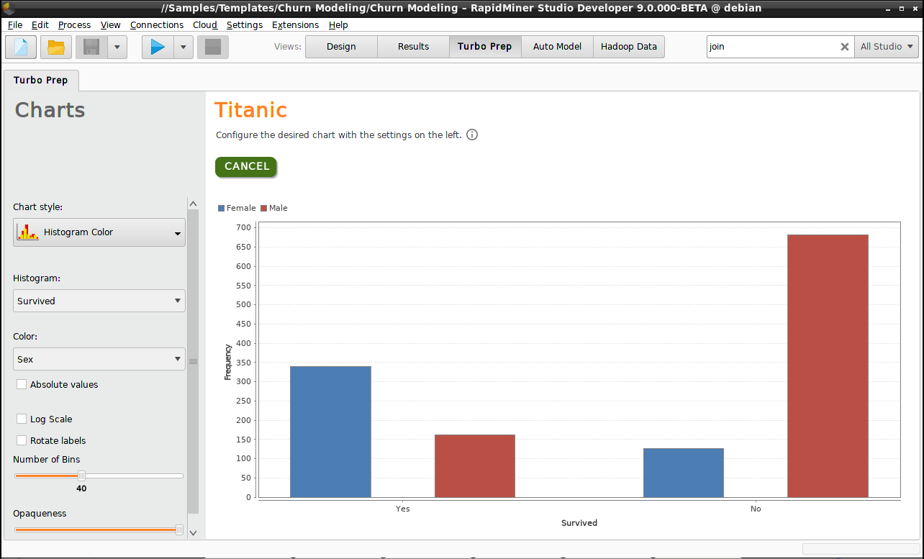Open the Color dropdown set to Sex
Image resolution: width=924 pixels, height=559 pixels.
99,359
